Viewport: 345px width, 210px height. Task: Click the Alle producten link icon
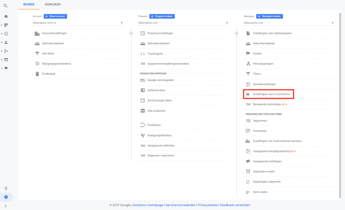143,111
